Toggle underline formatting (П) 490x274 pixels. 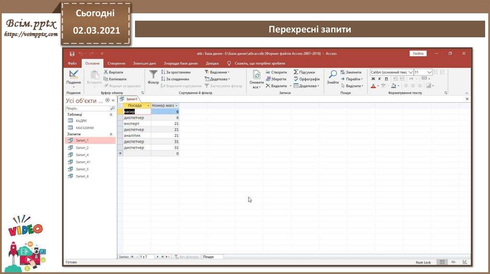(x=386, y=79)
